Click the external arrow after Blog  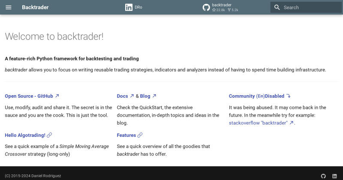pyautogui.click(x=154, y=96)
